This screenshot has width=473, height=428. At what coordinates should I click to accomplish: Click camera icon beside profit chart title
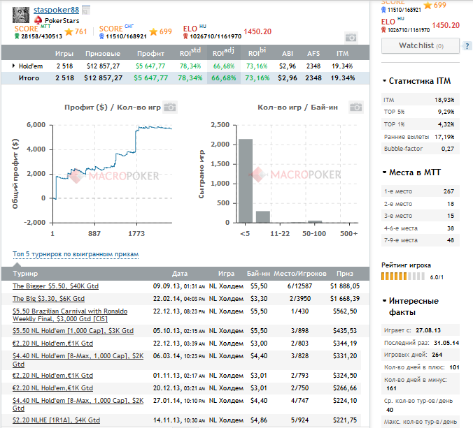tap(171, 108)
